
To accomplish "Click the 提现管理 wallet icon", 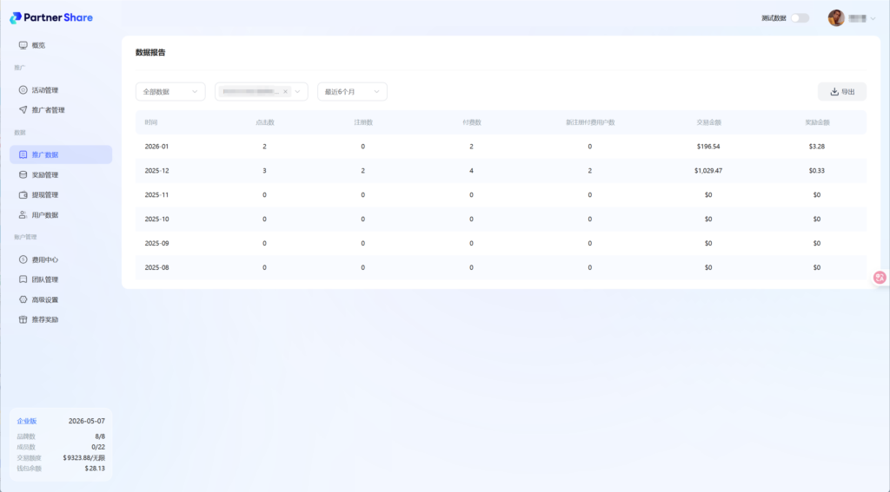I will 23,195.
